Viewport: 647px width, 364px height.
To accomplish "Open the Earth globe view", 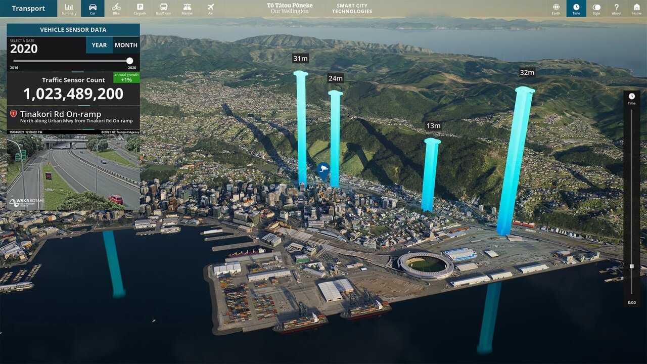I will (556, 9).
